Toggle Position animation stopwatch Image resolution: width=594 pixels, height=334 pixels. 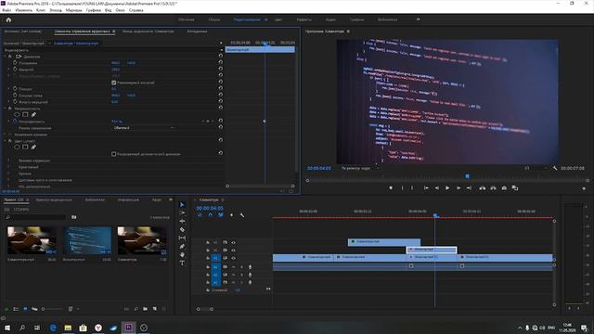coord(15,63)
